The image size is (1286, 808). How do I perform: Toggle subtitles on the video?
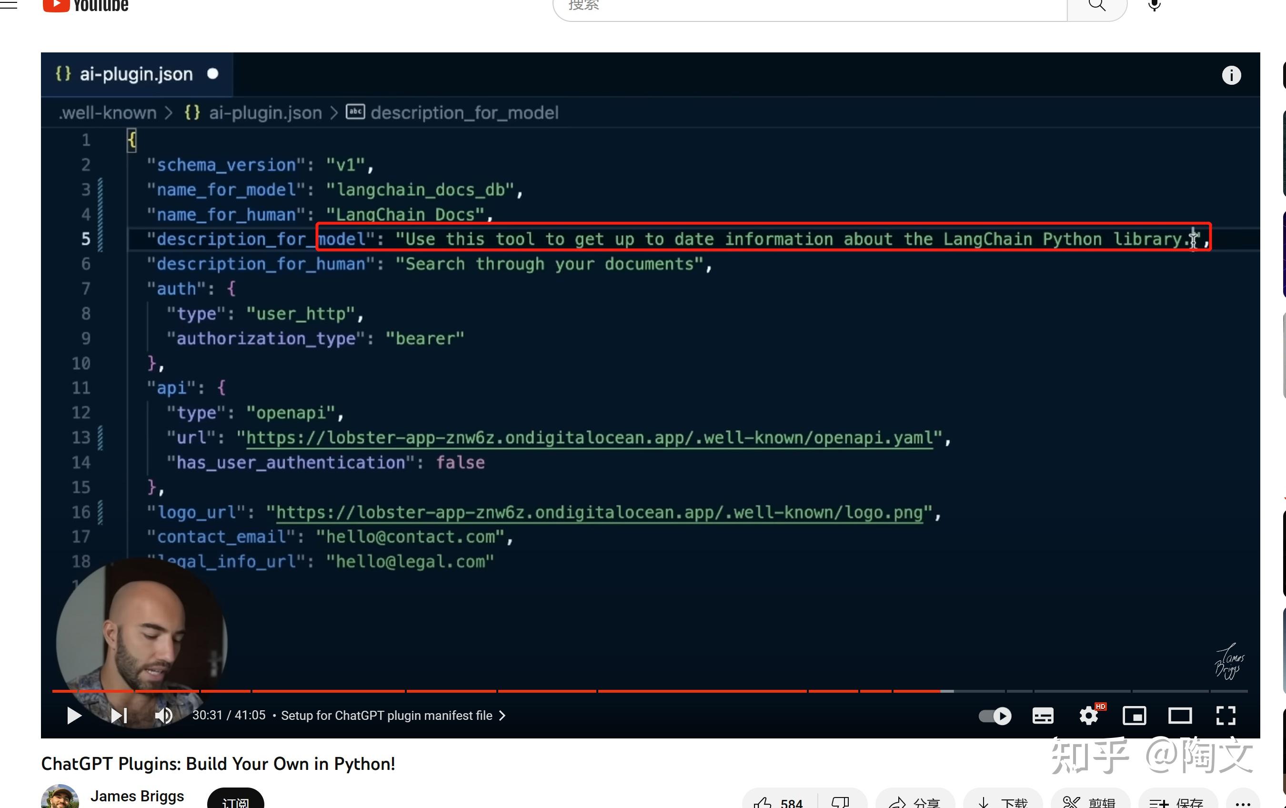click(x=1043, y=716)
